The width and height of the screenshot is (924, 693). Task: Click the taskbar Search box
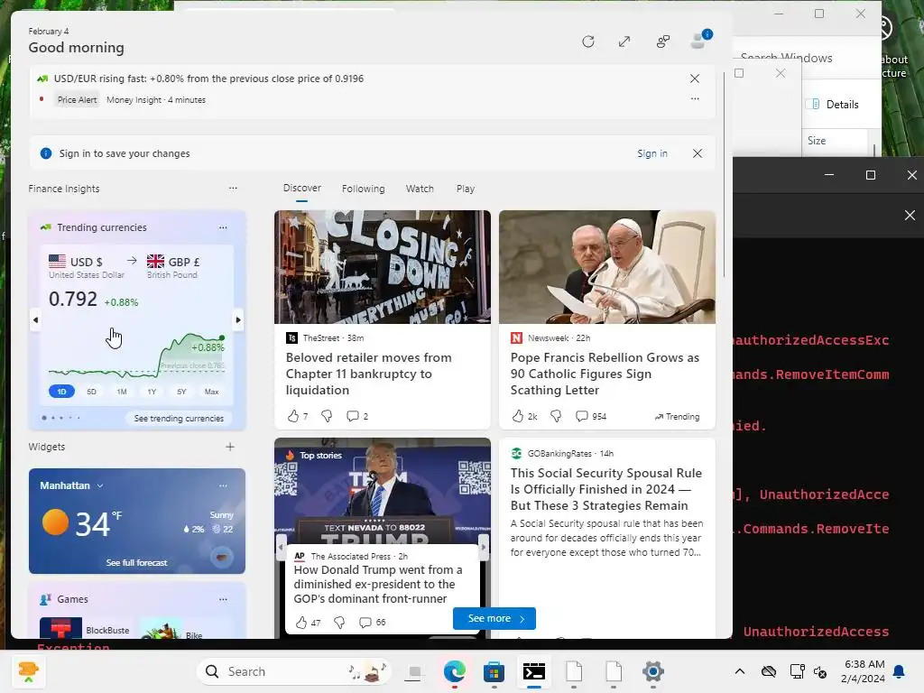click(293, 671)
